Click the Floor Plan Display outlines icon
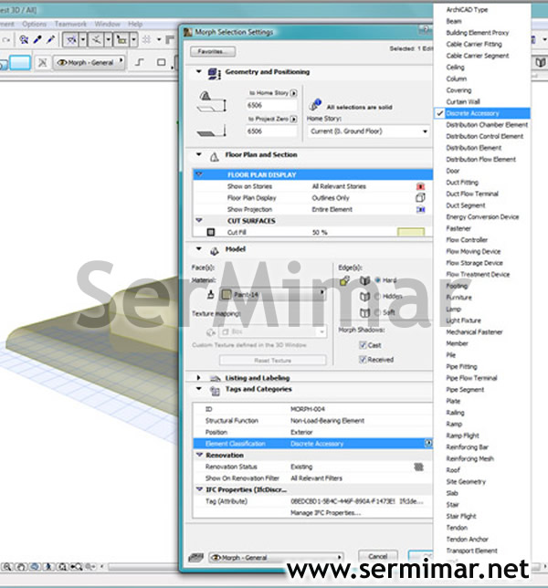548x588 pixels. click(420, 197)
